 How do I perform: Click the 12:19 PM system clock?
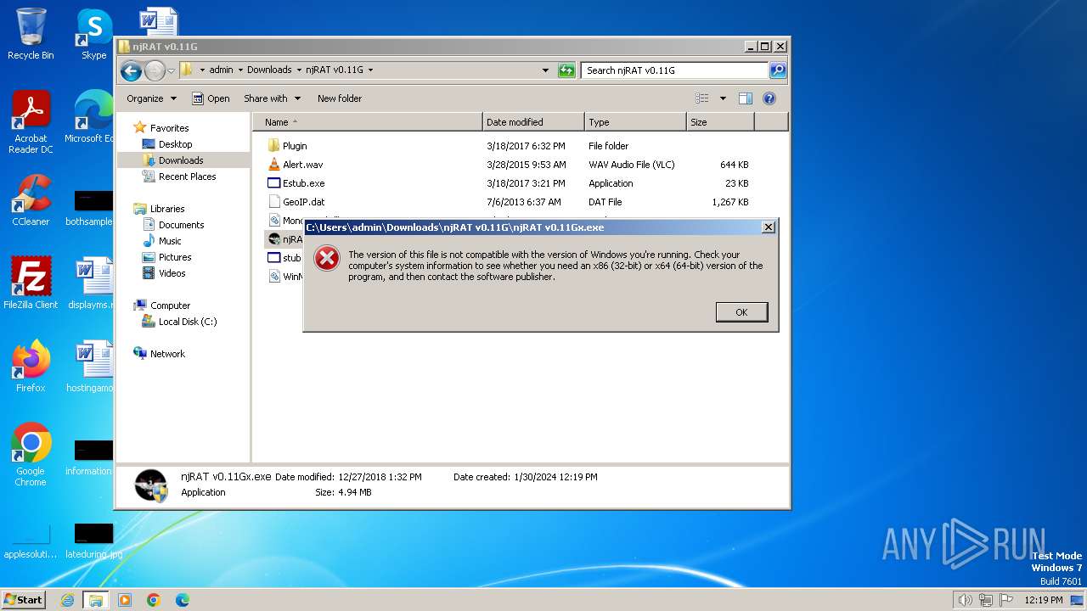coord(1044,600)
